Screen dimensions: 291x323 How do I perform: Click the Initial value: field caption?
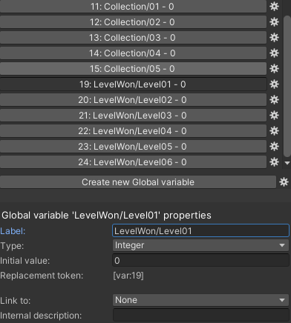click(24, 261)
